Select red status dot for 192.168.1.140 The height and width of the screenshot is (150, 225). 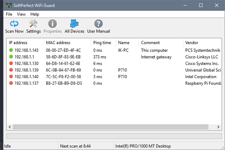coord(11,77)
